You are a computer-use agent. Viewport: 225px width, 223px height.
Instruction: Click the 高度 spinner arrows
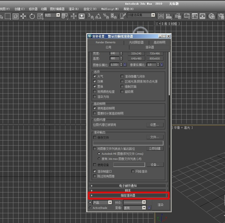pos(121,58)
